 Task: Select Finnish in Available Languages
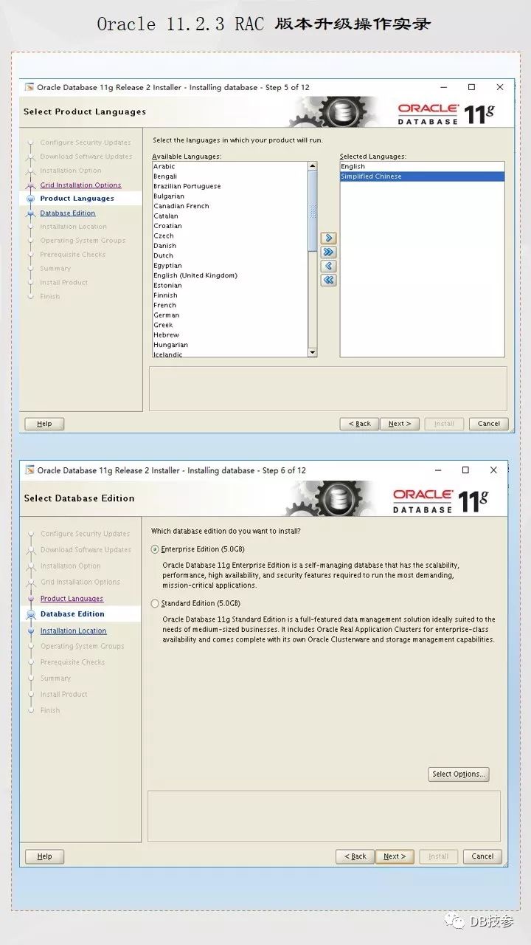click(x=165, y=295)
